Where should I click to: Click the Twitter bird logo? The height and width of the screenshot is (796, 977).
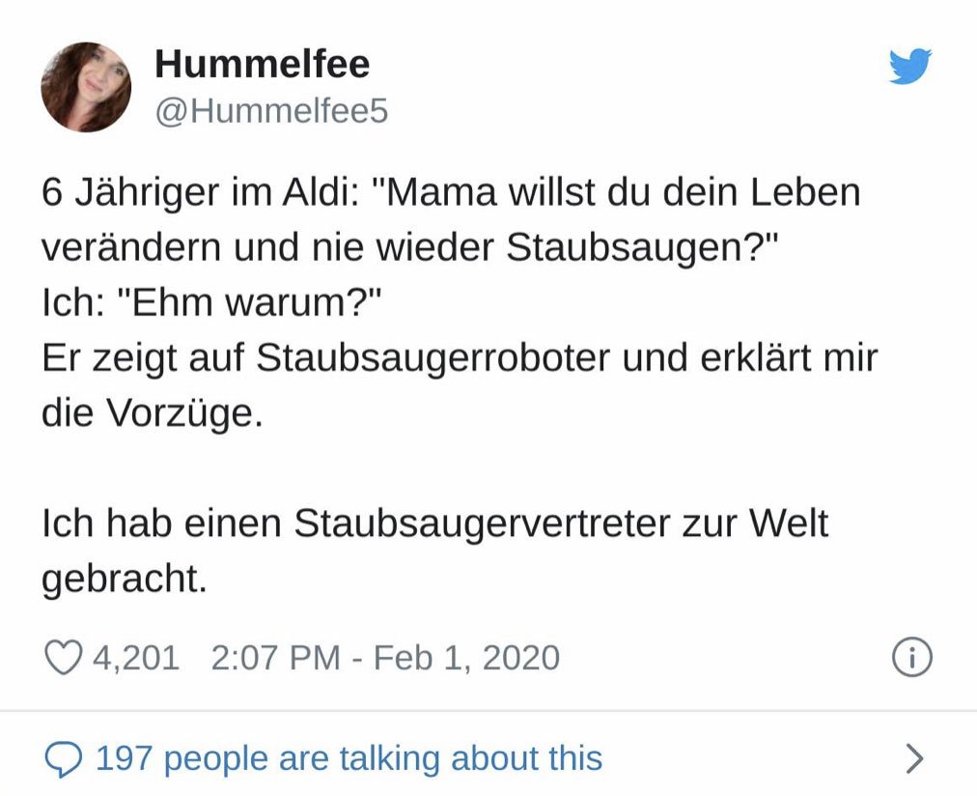pyautogui.click(x=909, y=67)
